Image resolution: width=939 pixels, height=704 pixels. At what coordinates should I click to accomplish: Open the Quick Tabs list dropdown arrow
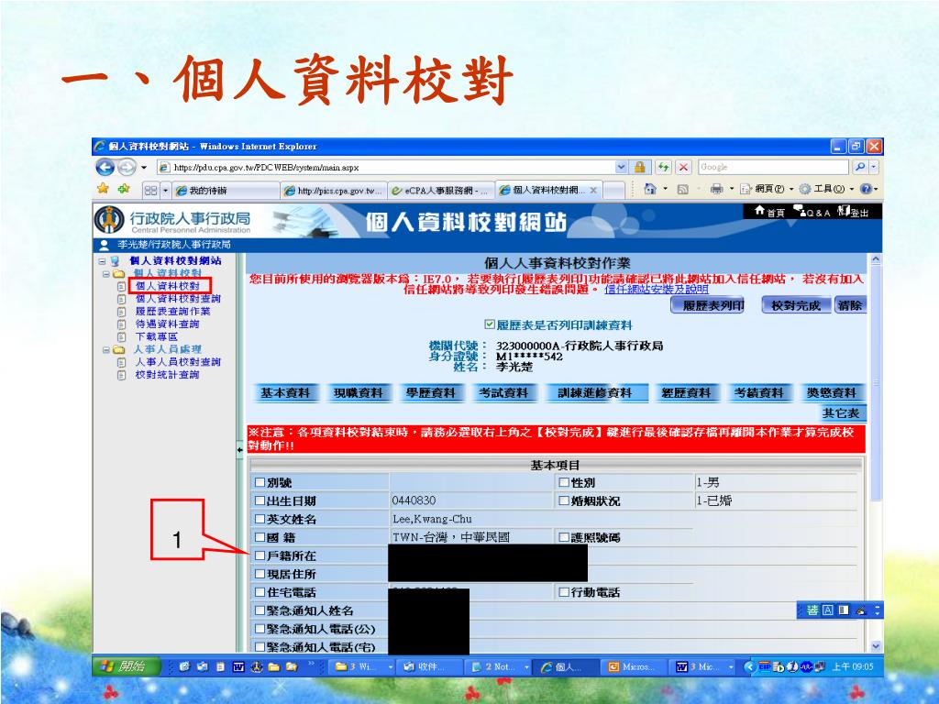tap(165, 191)
